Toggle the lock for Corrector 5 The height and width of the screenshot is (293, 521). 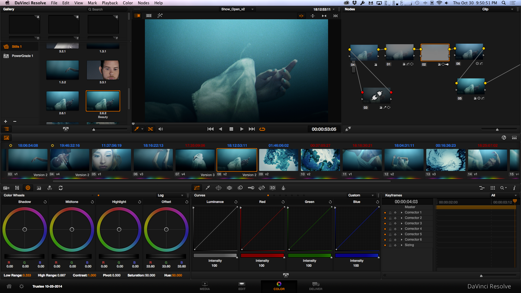390,234
